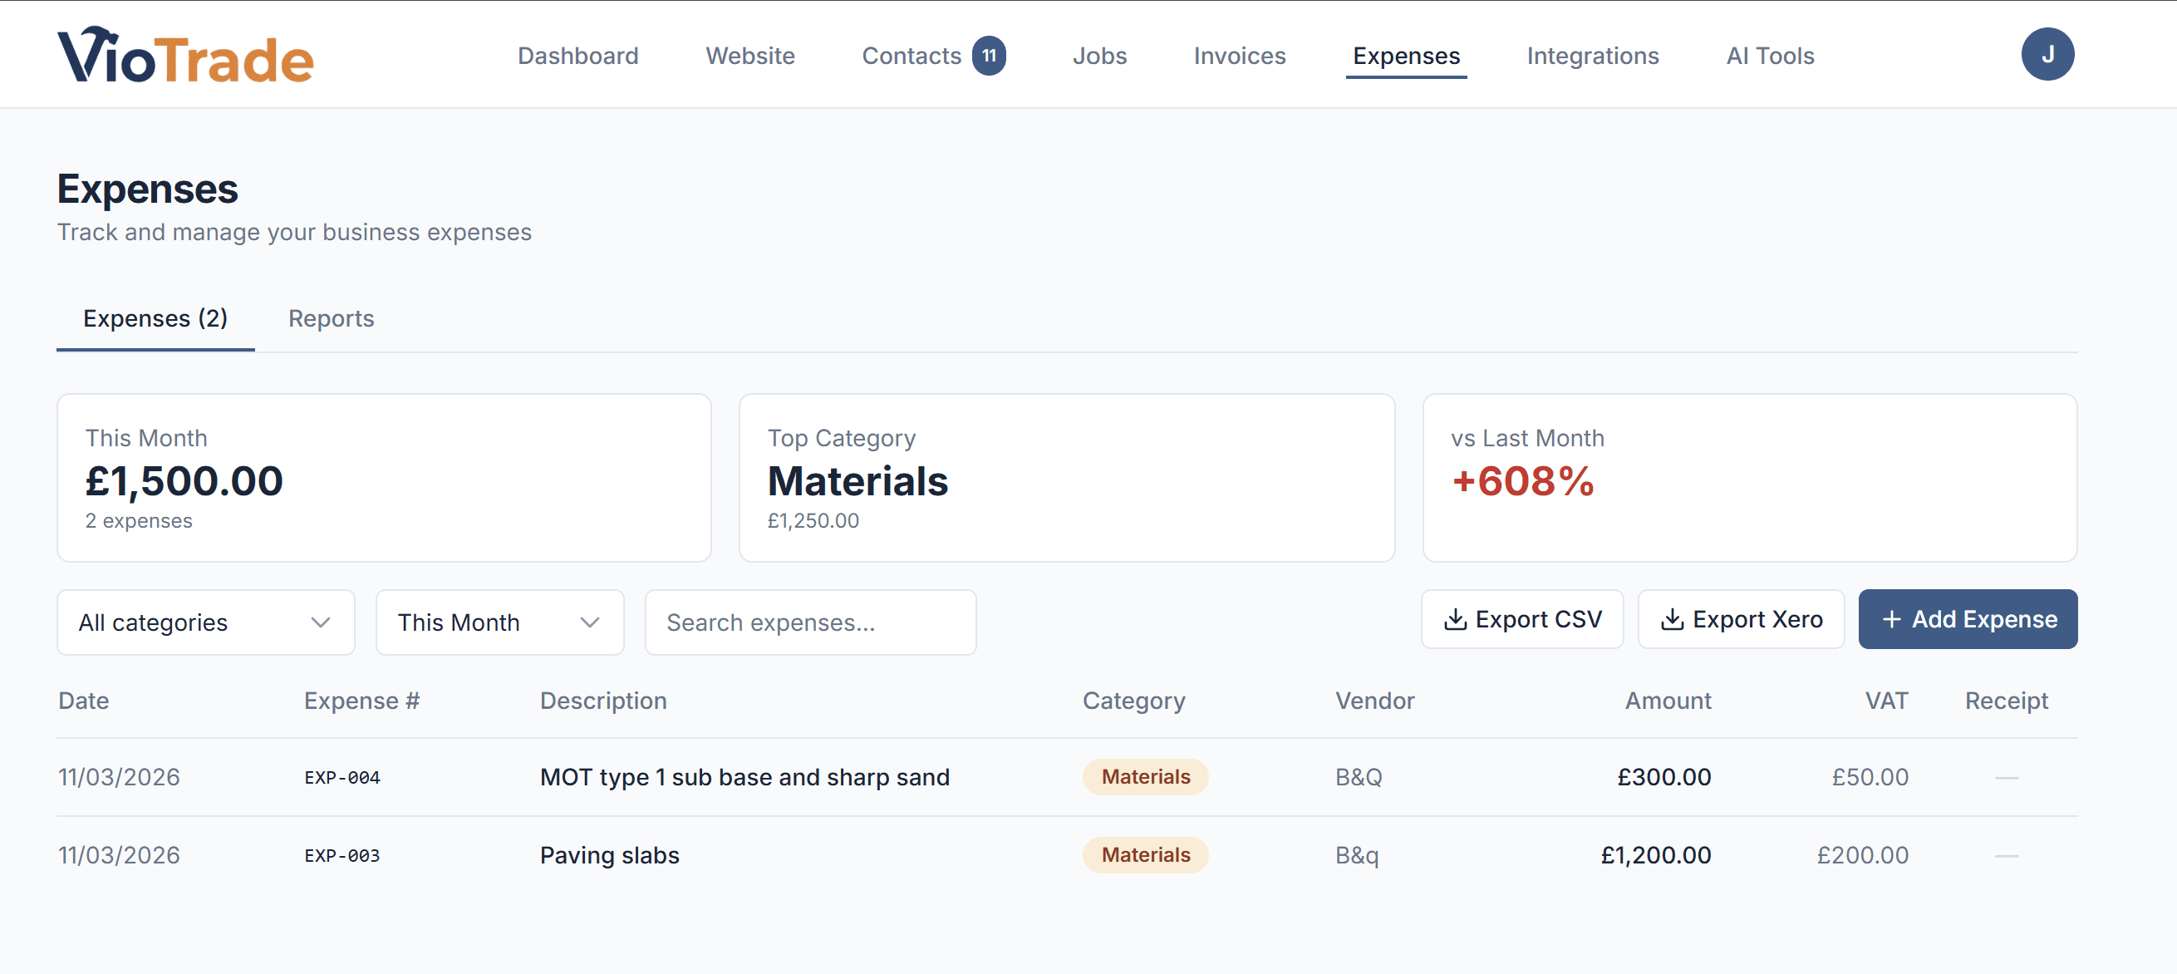Click the plus icon on Add Expense
The width and height of the screenshot is (2177, 974).
(1890, 619)
